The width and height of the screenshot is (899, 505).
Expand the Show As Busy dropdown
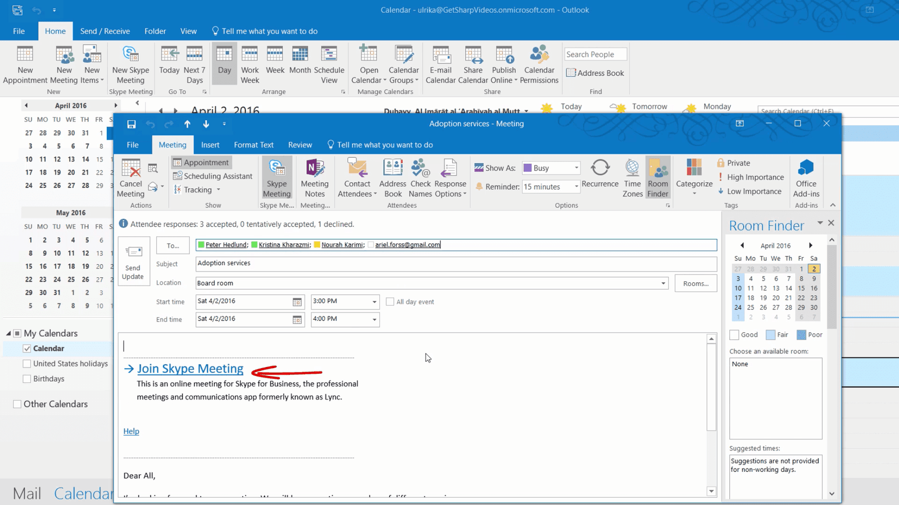click(576, 168)
